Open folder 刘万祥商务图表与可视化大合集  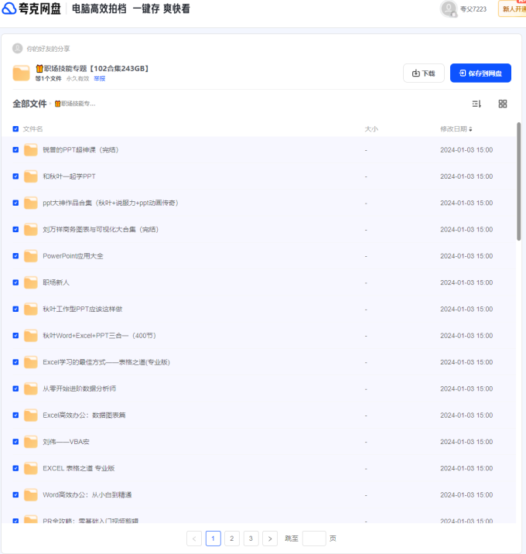pyautogui.click(x=101, y=229)
